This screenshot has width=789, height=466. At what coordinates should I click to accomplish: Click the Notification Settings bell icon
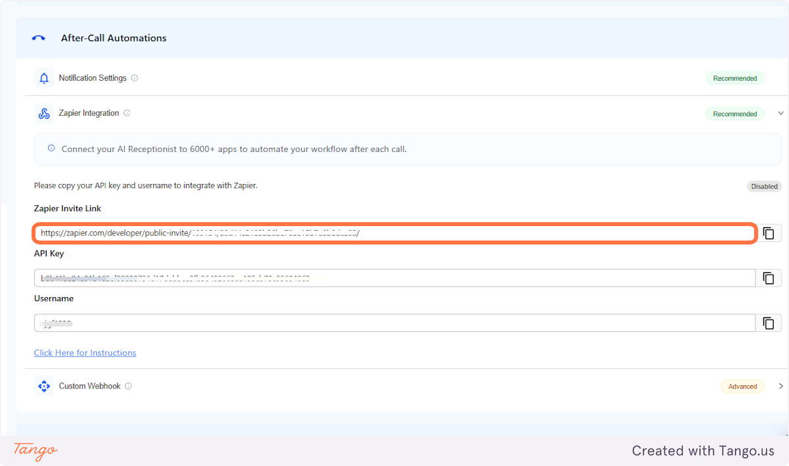tap(44, 78)
